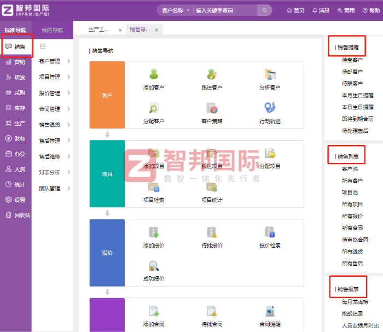Open the 客户名称 search type dropdown
Viewport: 383px width, 332px height.
[x=176, y=10]
